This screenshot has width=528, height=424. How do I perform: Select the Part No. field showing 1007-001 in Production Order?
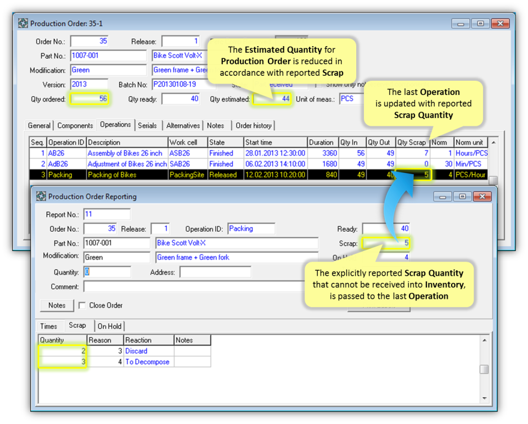coord(109,55)
